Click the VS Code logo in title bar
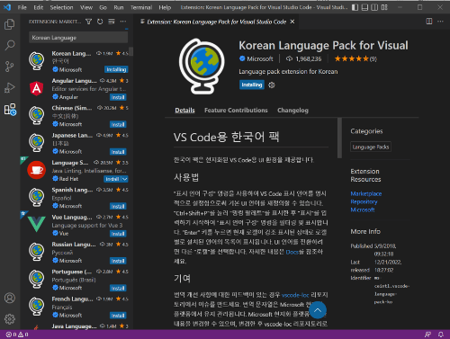Image resolution: width=450 pixels, height=339 pixels. pos(7,7)
